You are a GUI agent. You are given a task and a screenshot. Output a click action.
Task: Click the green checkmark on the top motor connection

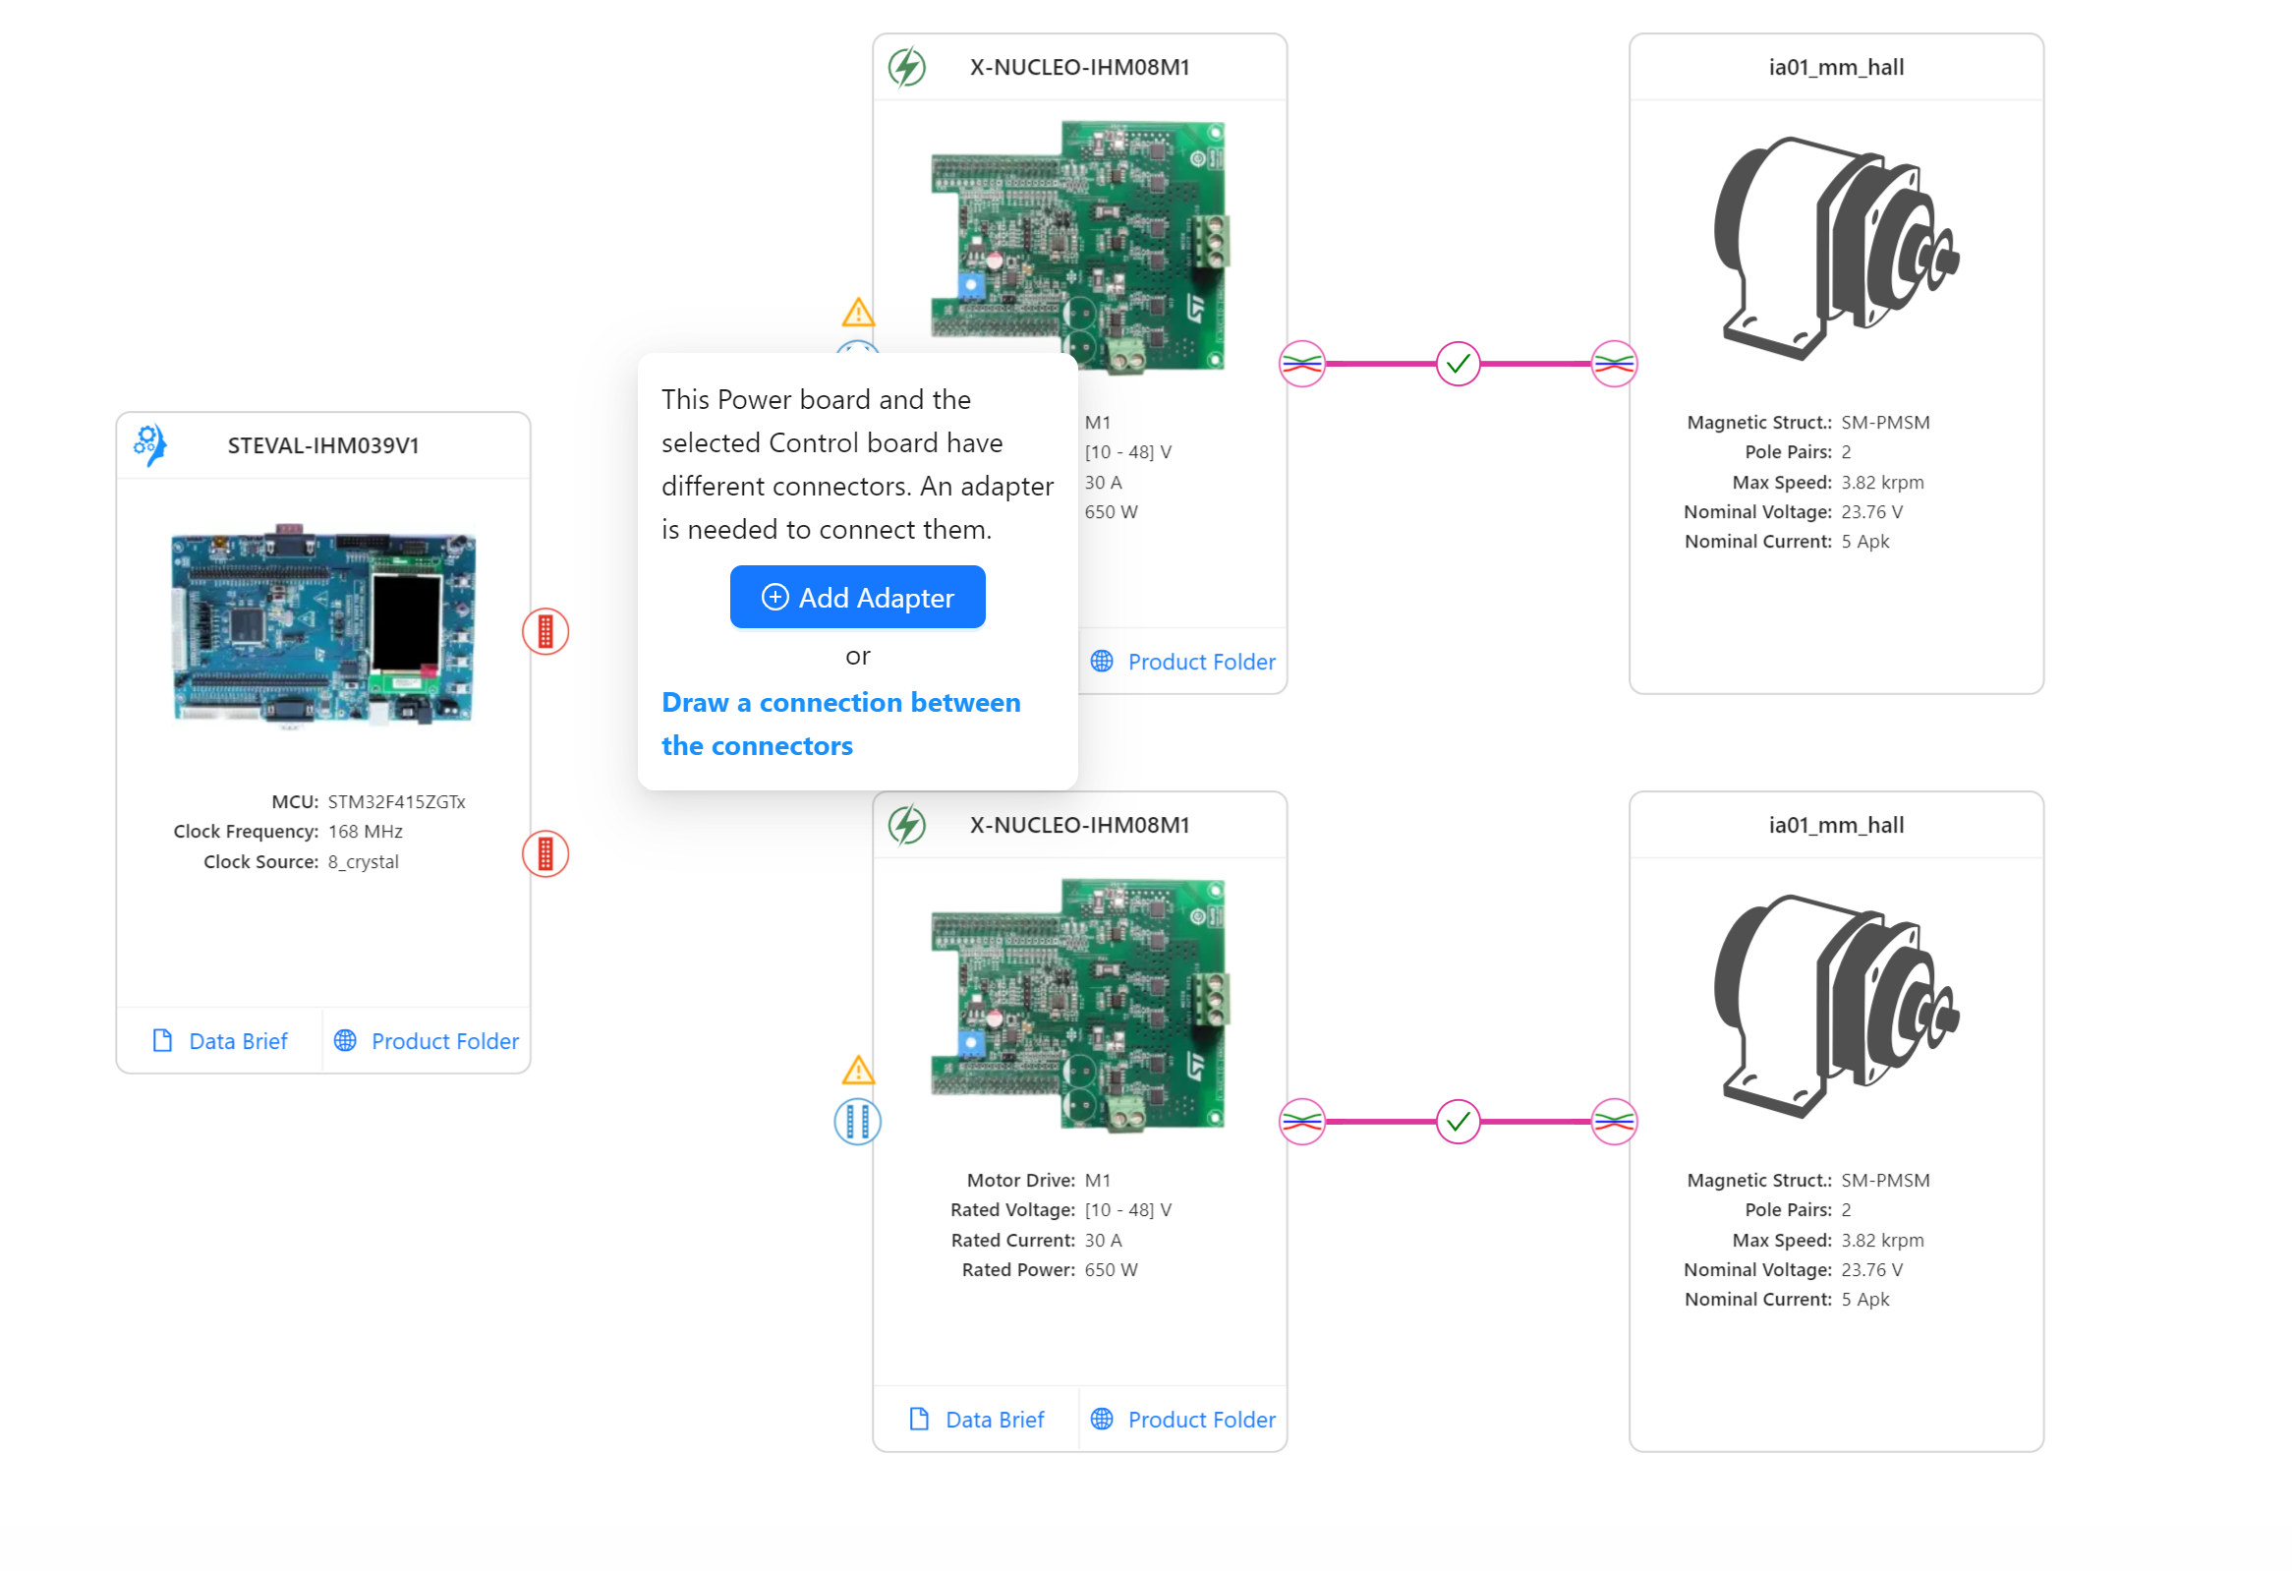[1457, 364]
